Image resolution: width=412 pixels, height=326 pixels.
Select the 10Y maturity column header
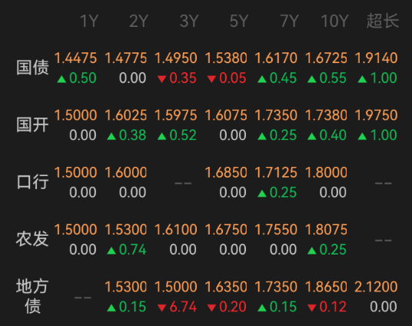(x=334, y=21)
